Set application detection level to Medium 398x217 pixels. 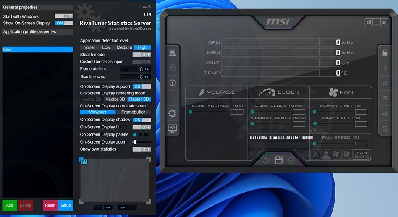(124, 47)
